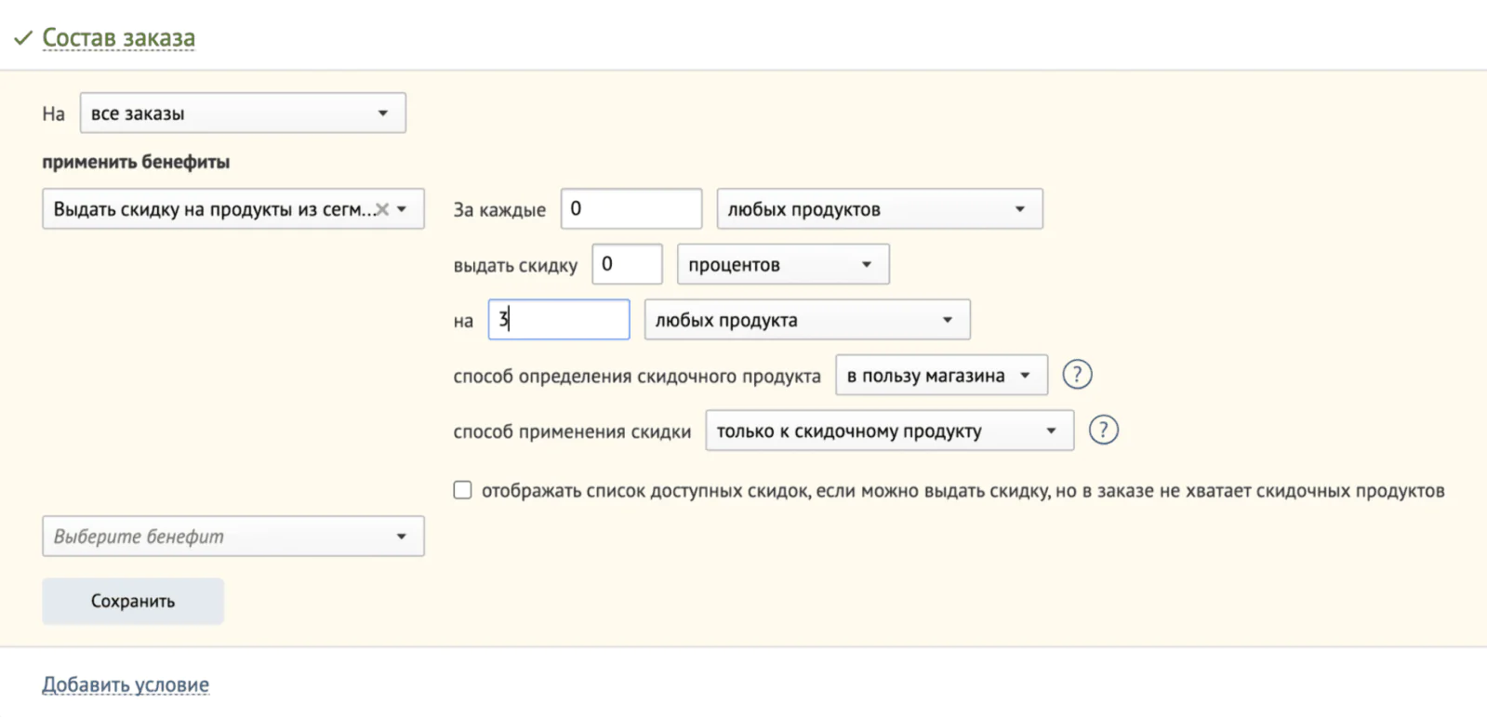Focus the 'выдать скидку' amount field
Screen dimensions: 1487x717
click(x=627, y=264)
